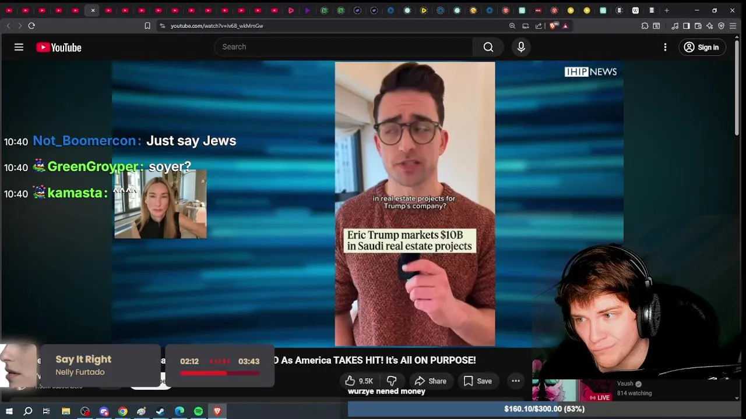Open Microsoft Edge on taskbar

(180, 411)
